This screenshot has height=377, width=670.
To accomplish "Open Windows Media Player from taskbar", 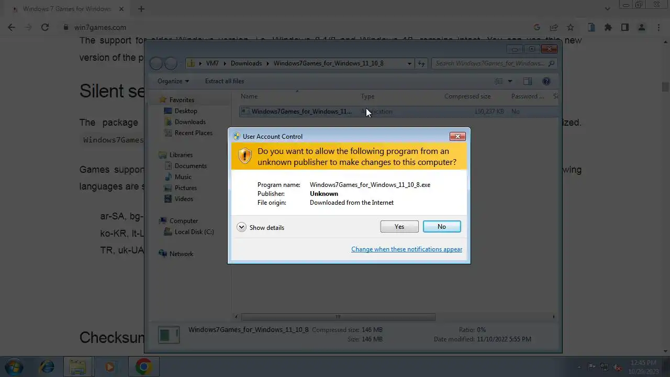I will tap(109, 367).
